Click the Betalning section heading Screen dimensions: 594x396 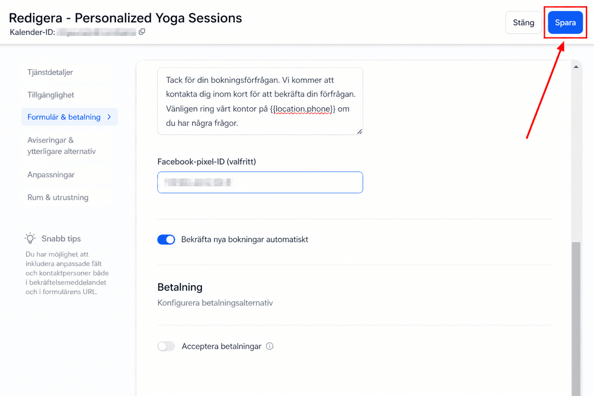coord(180,287)
